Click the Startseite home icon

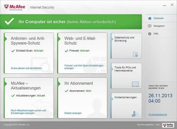[150, 18]
